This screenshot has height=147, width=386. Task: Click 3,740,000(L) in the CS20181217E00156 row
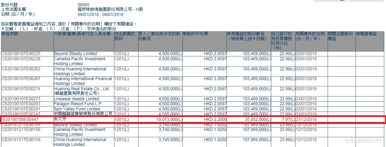170,129
